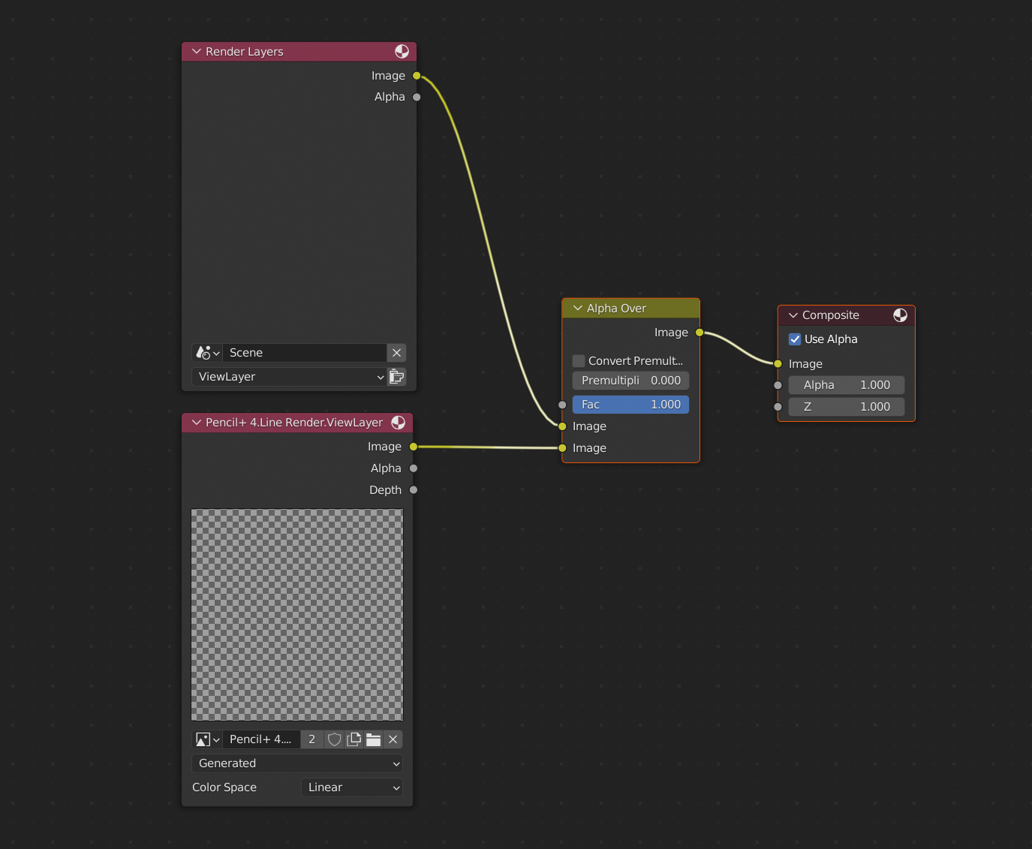Open the Generated source dropdown
1032x849 pixels.
click(x=297, y=763)
